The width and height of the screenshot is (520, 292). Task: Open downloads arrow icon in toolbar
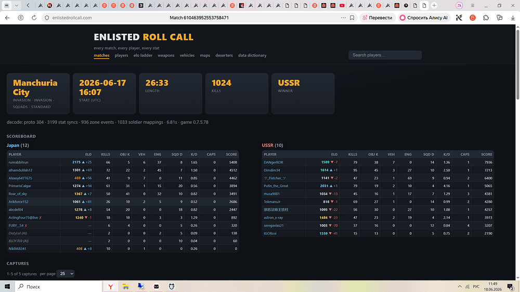513,18
